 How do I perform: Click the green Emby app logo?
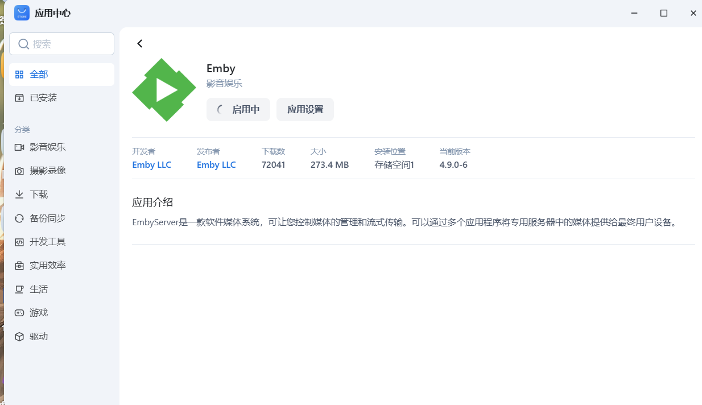pos(164,90)
